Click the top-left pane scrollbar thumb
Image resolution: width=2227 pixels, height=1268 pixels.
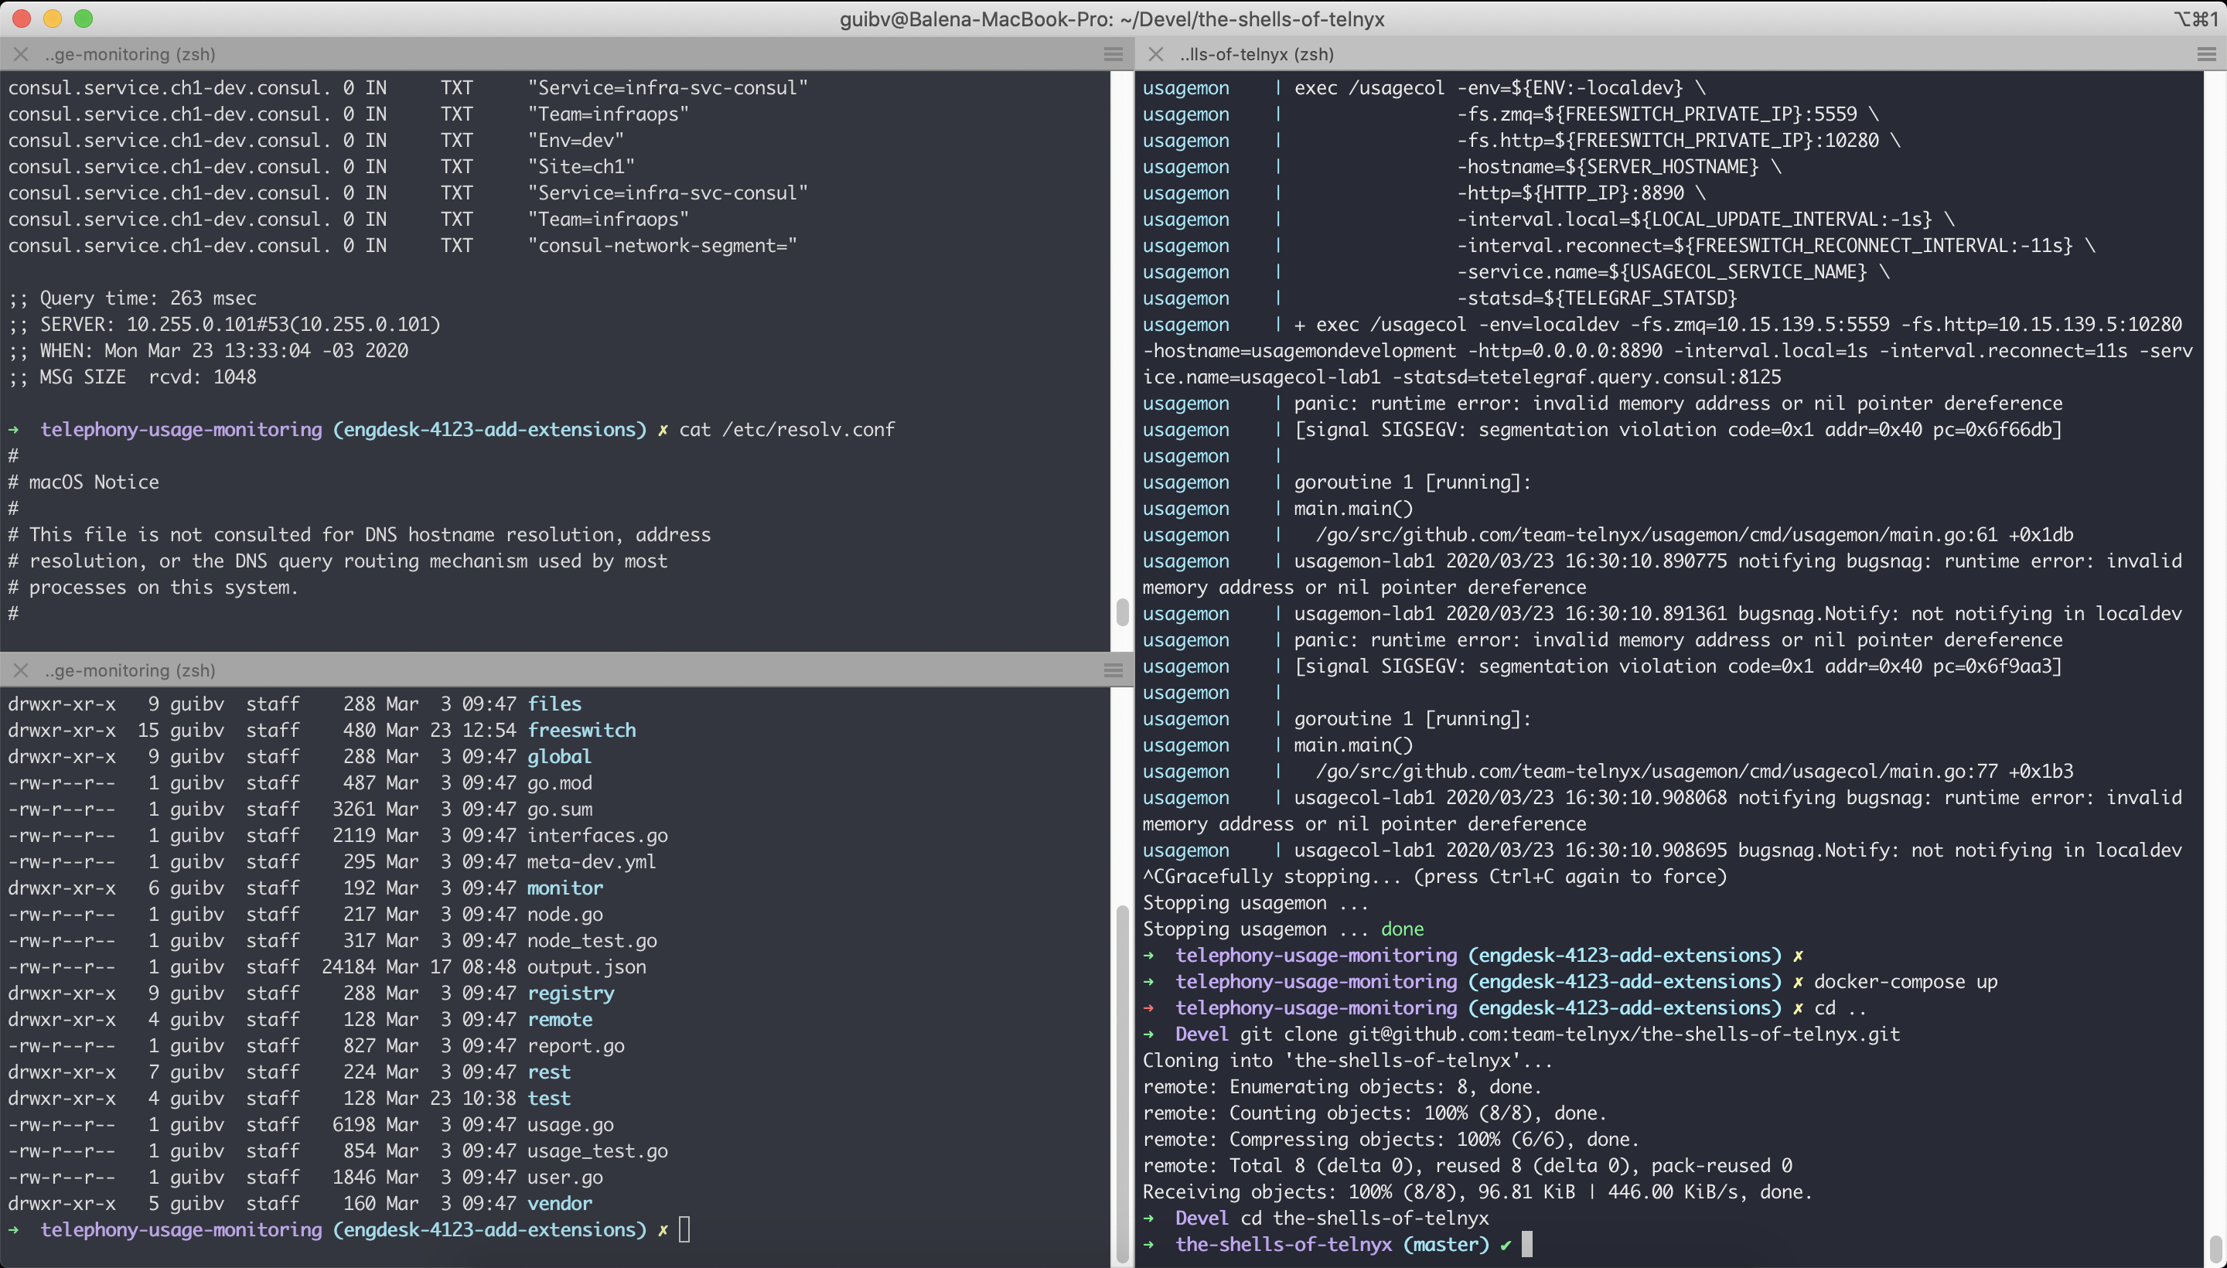(x=1122, y=612)
